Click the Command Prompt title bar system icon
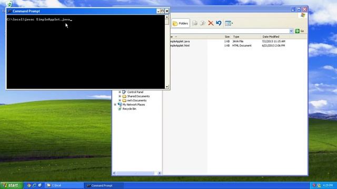Image resolution: width=337 pixels, height=189 pixels. (9, 11)
